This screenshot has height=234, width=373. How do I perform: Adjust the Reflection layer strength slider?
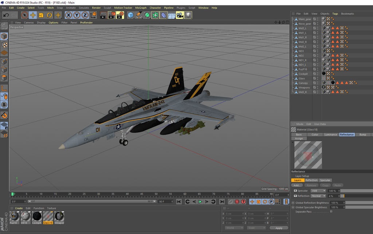coord(356,196)
